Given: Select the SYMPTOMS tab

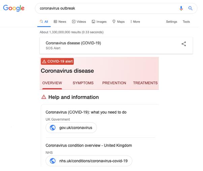Looking at the screenshot, I should pos(83,83).
